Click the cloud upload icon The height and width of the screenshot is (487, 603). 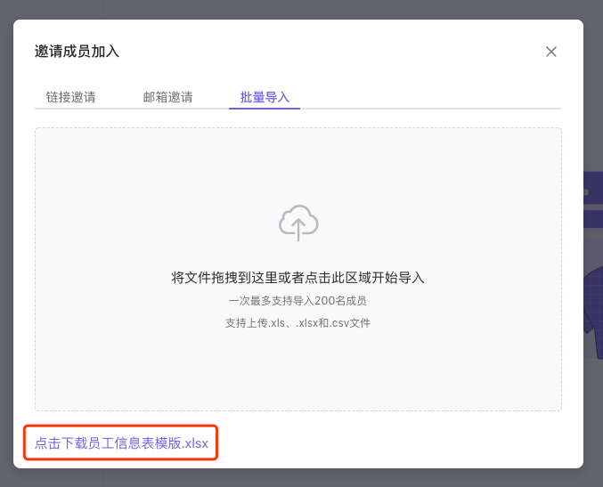pos(298,223)
